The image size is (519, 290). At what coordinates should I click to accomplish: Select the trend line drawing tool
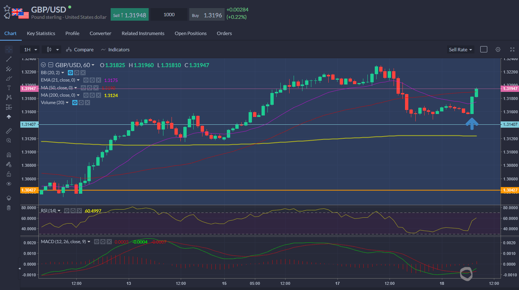9,59
